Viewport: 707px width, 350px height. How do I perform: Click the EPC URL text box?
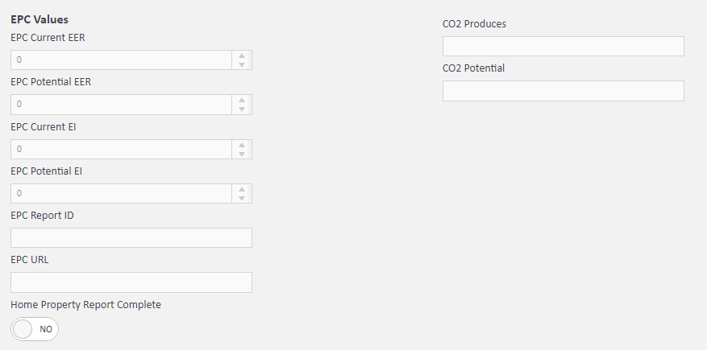[131, 282]
